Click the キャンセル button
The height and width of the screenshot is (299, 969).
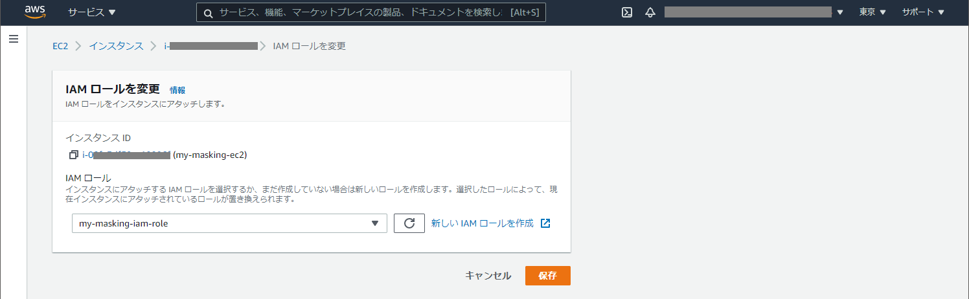488,276
